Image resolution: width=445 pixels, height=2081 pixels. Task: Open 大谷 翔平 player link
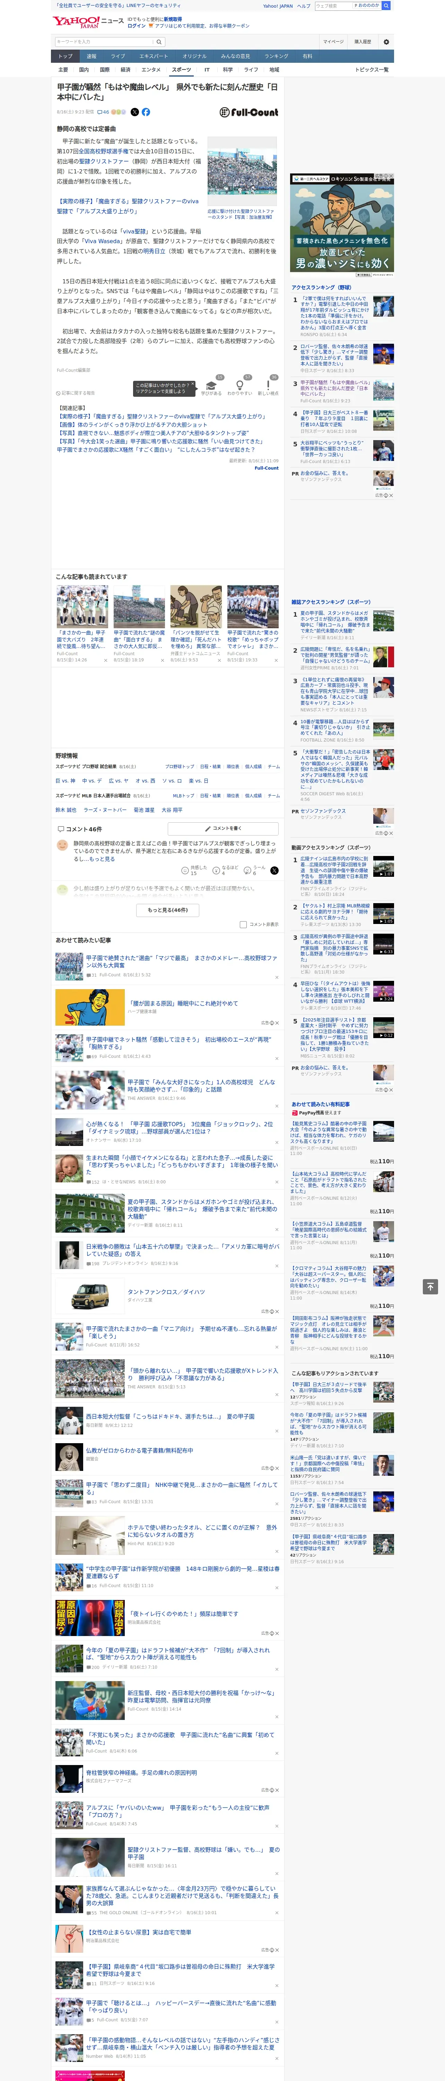[x=171, y=810]
